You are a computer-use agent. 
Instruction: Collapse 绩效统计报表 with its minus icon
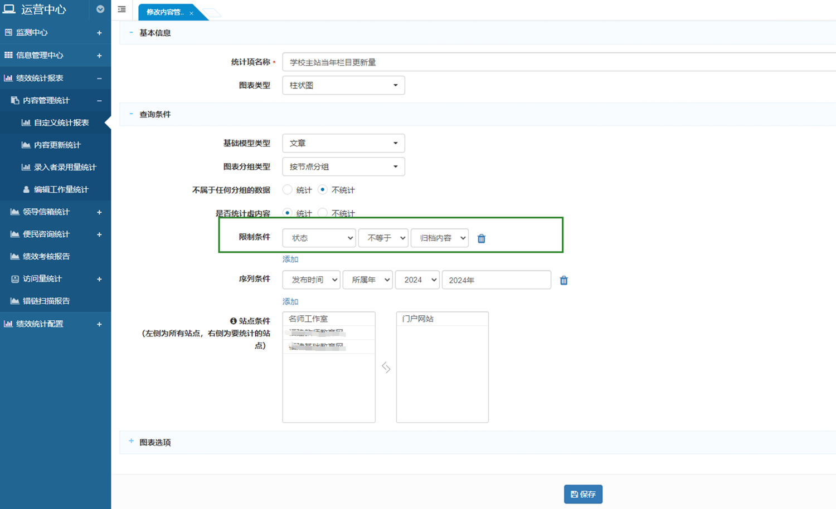[99, 79]
